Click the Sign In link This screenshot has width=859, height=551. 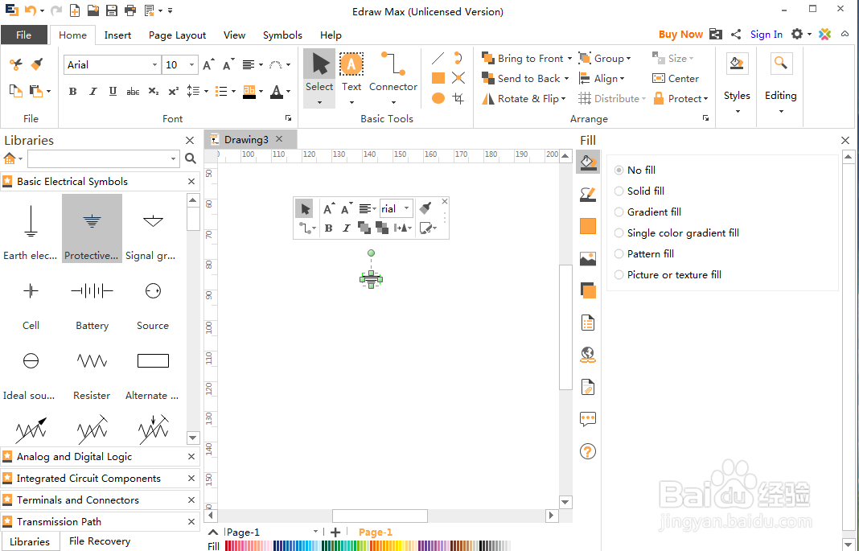tap(766, 34)
